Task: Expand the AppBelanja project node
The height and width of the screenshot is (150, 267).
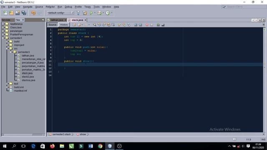Action: click(x=3, y=24)
